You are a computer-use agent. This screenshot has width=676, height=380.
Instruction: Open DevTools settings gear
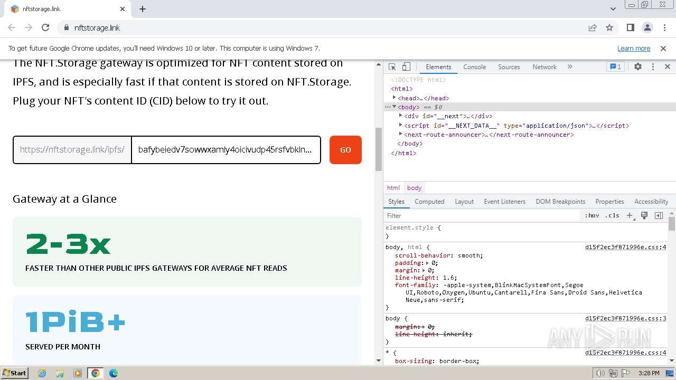pos(638,67)
